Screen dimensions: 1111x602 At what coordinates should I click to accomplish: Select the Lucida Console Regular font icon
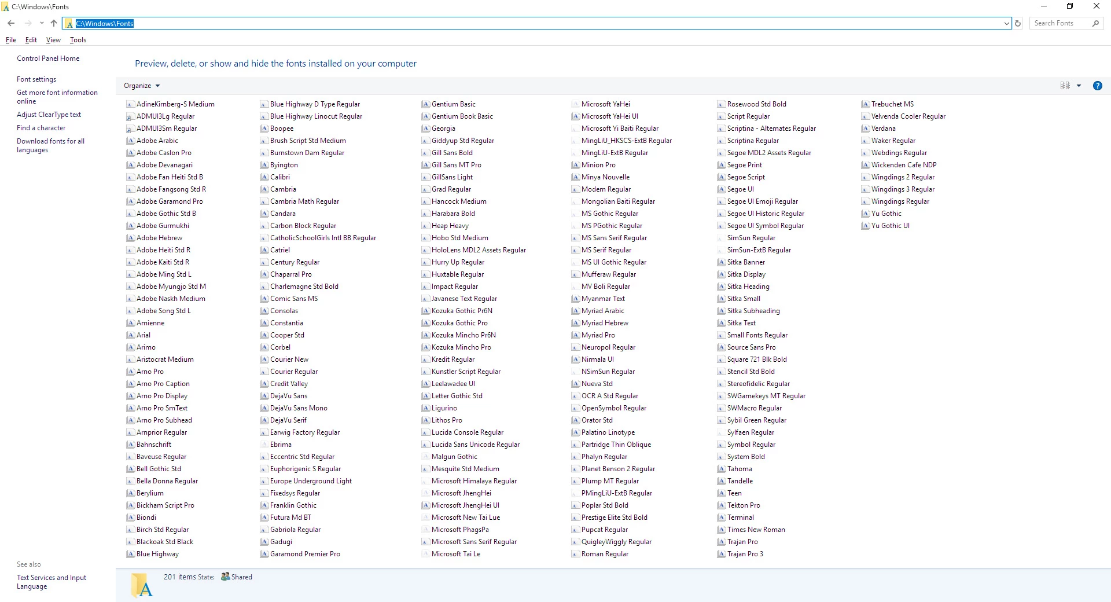point(426,432)
